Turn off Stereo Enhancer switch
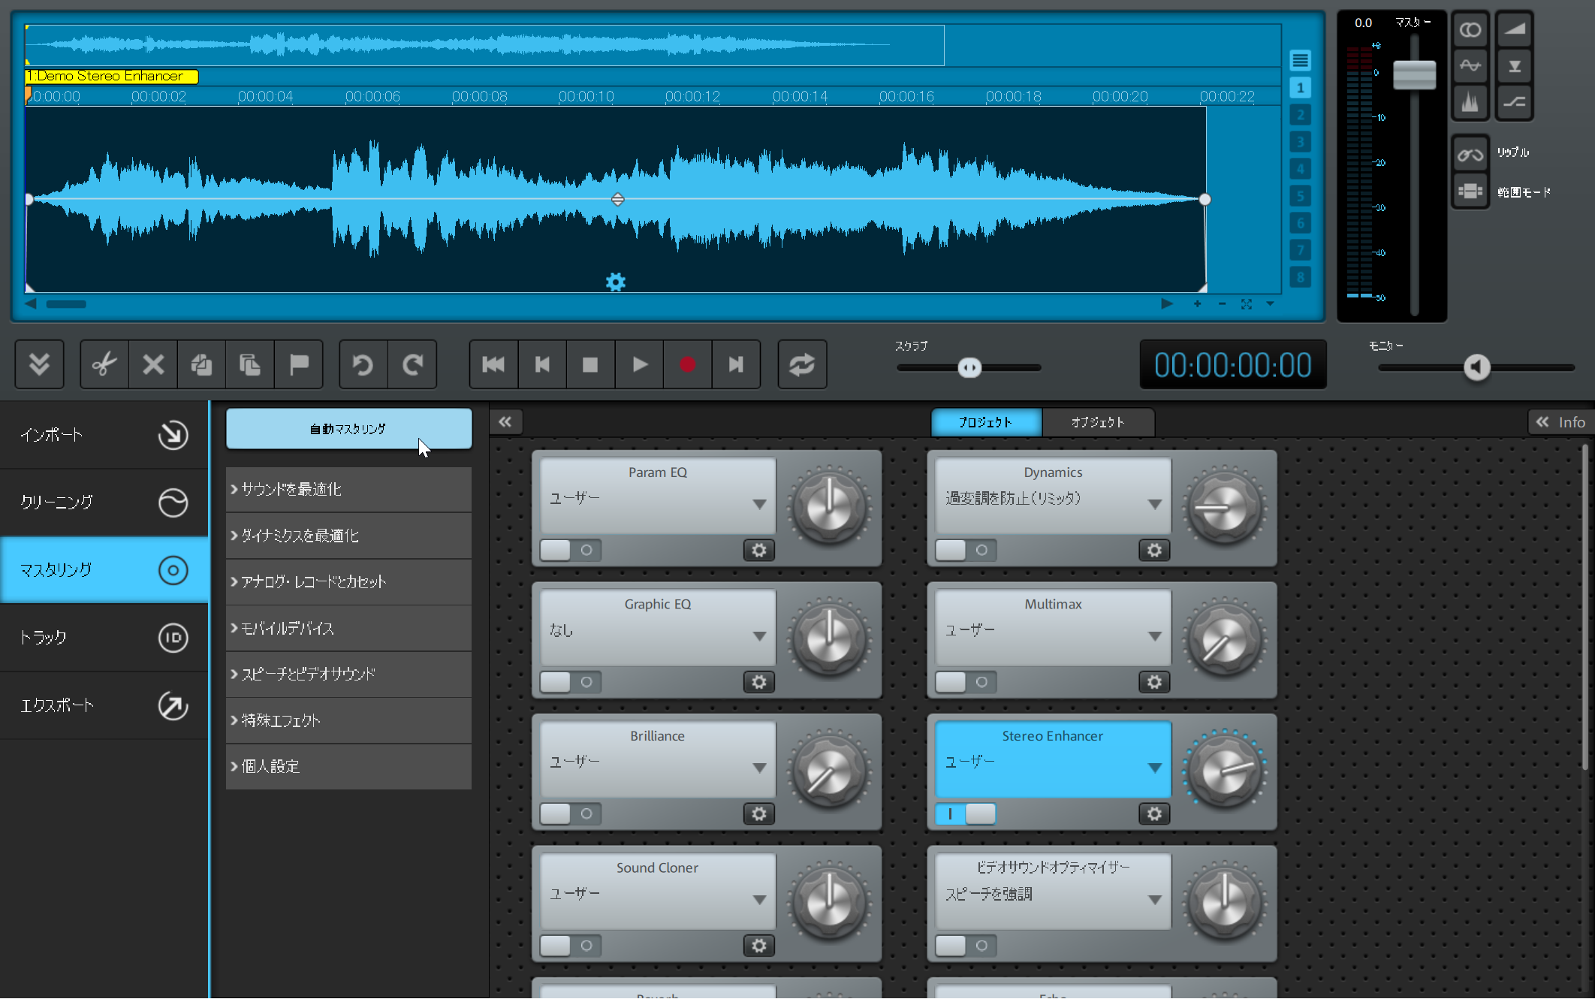 [x=966, y=814]
